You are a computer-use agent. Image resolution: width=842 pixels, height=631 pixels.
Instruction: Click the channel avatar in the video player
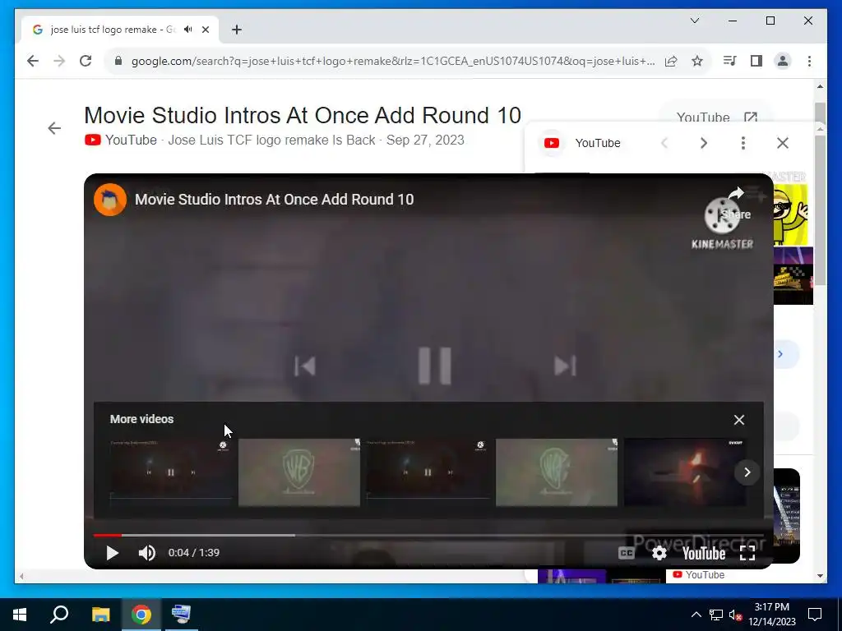click(x=110, y=200)
